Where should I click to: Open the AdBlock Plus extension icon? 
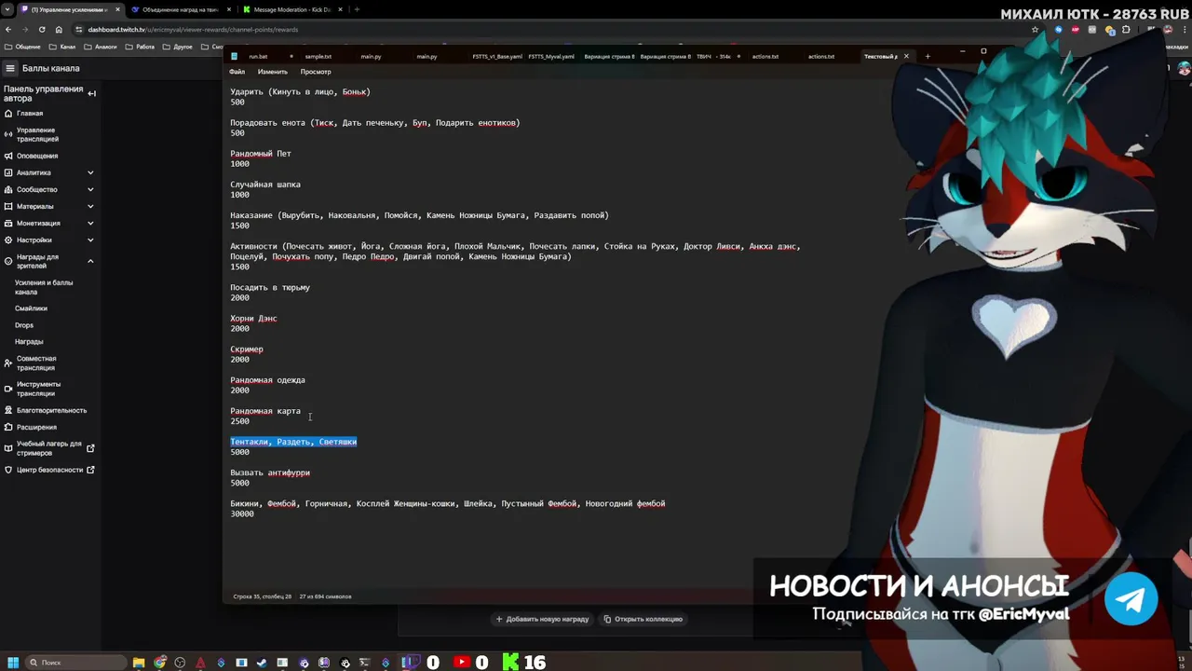[1076, 29]
